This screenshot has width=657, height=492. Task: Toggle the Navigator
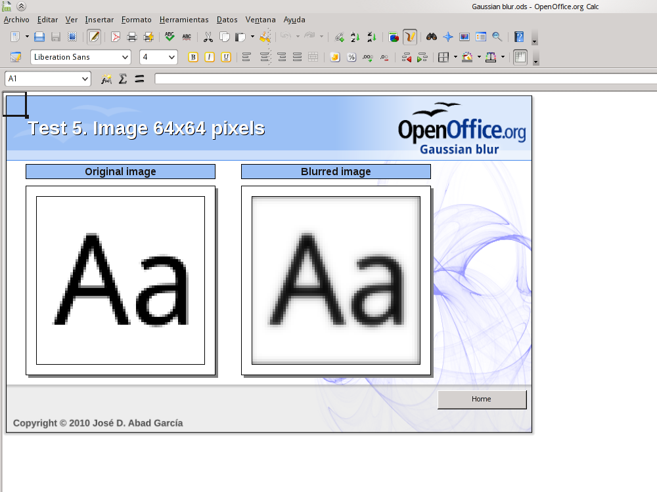448,37
